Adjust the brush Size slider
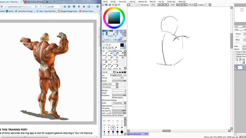246x138 pixels. pos(119,75)
